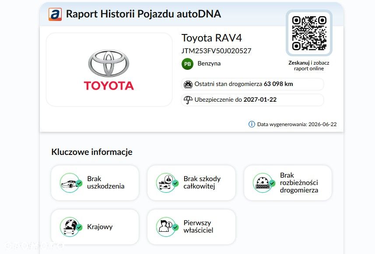Click the globe and car Krajowy icon

pos(70,227)
